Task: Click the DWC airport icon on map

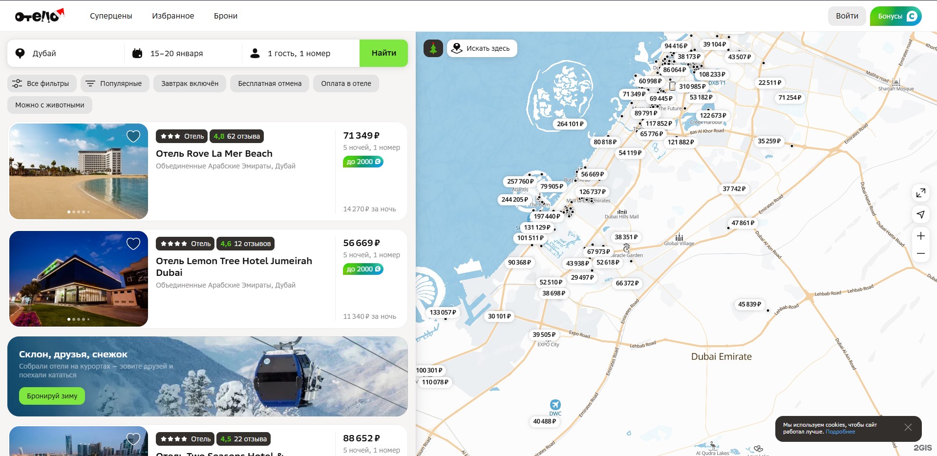Action: (x=555, y=405)
